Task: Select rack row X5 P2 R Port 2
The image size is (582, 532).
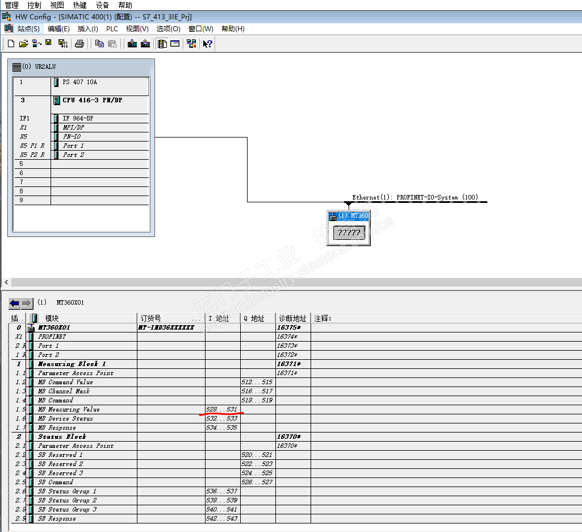Action: pos(81,155)
